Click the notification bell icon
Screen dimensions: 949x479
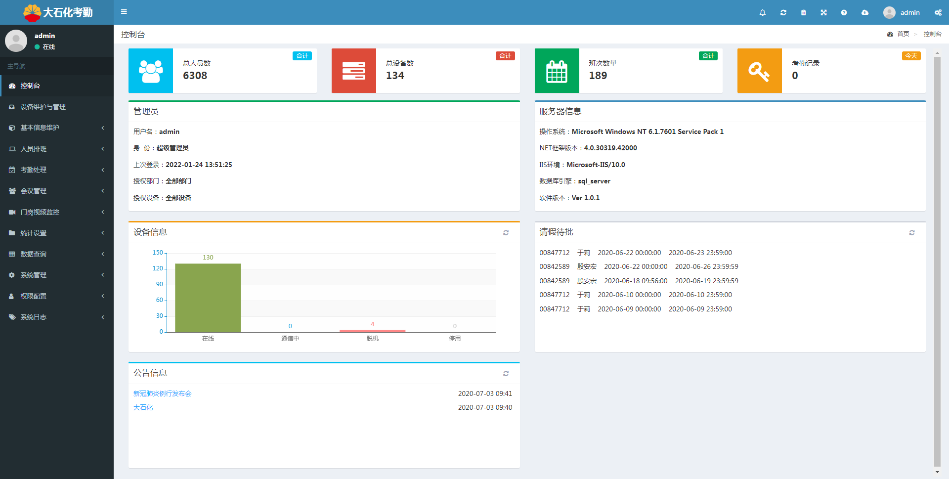pos(763,12)
